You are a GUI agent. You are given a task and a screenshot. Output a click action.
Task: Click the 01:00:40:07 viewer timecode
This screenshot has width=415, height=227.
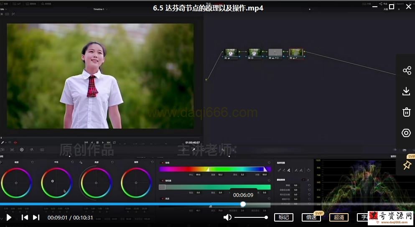[192, 143]
